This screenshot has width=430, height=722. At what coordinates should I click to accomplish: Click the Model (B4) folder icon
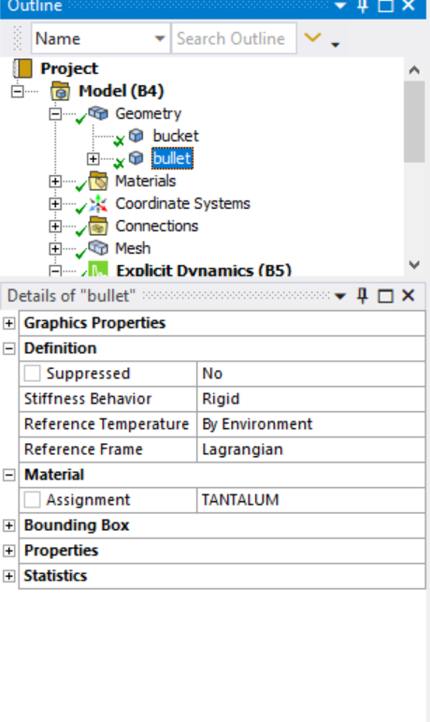[60, 91]
